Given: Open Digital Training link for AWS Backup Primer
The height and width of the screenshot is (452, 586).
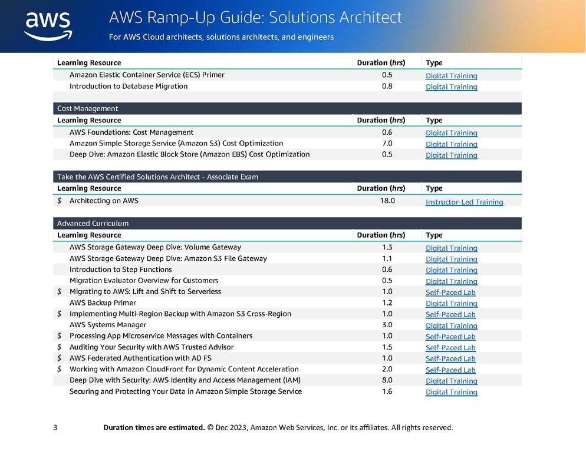Looking at the screenshot, I should tap(452, 304).
